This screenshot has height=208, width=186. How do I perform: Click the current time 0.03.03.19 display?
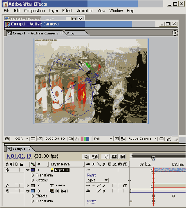(x=19, y=156)
